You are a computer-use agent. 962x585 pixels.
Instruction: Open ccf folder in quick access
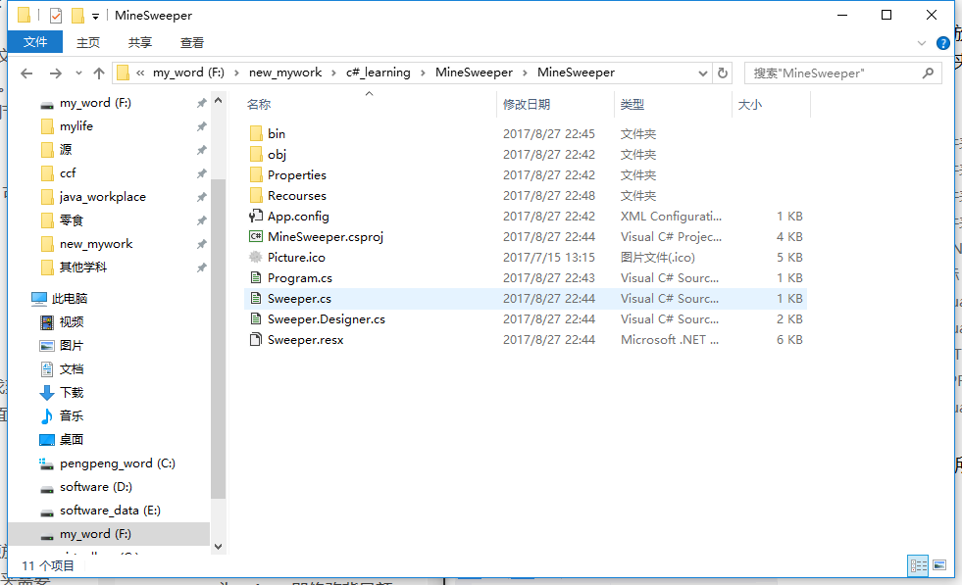click(x=68, y=173)
